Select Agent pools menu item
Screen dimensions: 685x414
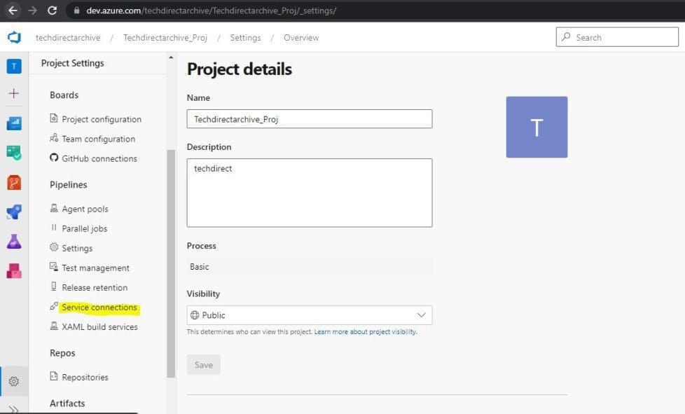click(85, 209)
